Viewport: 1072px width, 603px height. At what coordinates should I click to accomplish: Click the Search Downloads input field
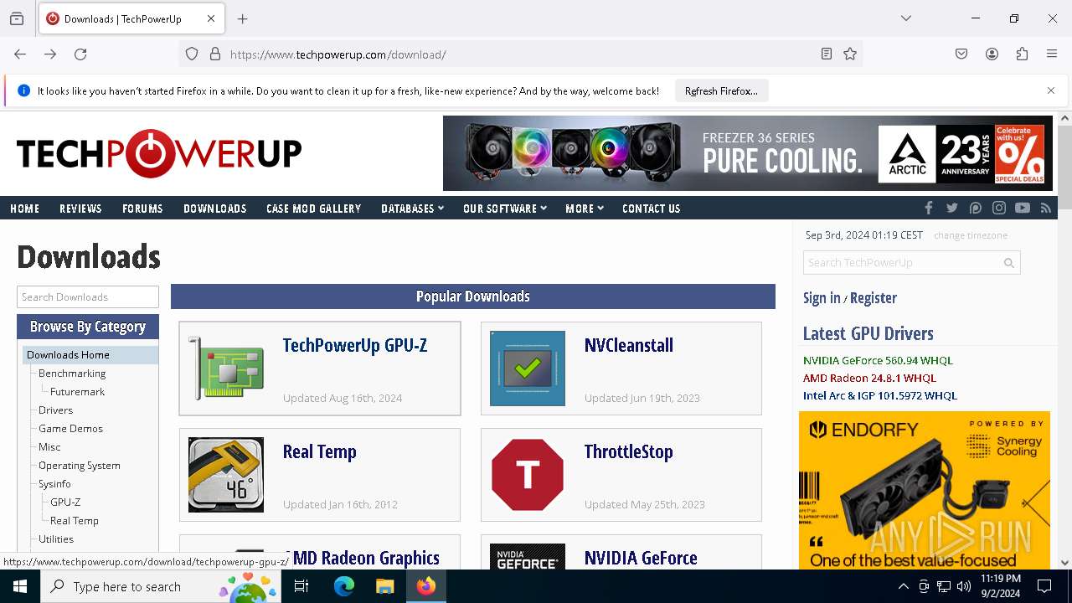[x=88, y=296]
